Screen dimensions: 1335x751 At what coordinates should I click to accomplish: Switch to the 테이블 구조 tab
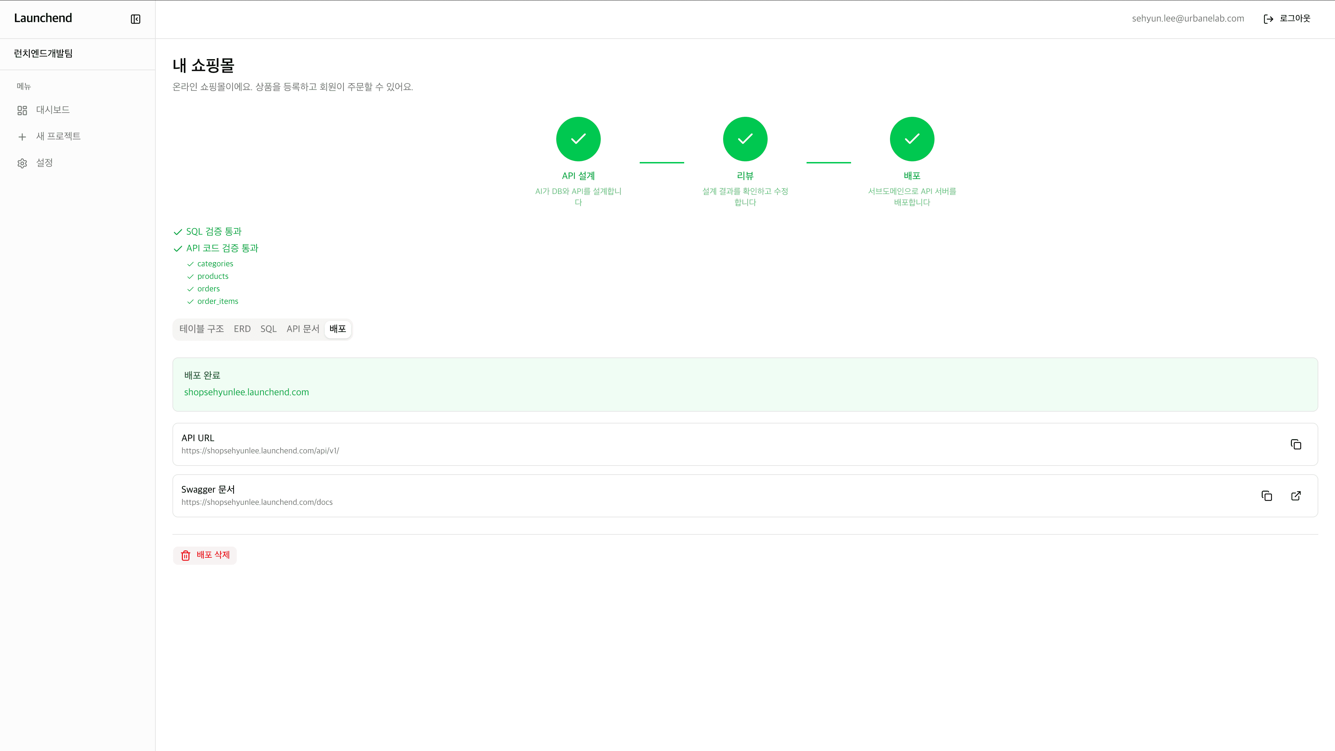pos(202,329)
